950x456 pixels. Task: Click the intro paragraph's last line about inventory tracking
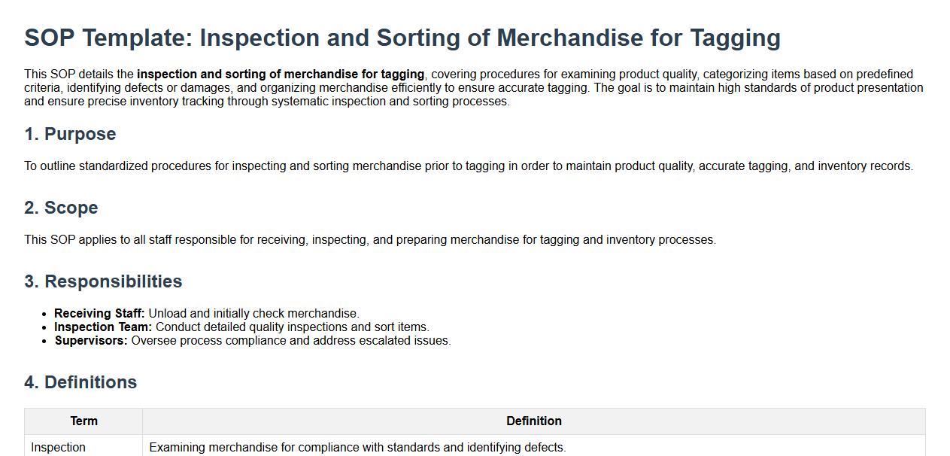[267, 102]
